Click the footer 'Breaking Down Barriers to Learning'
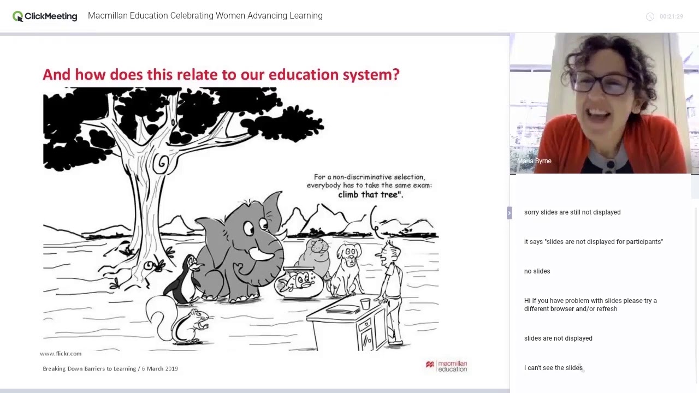Screen dimensions: 699x393 point(89,368)
